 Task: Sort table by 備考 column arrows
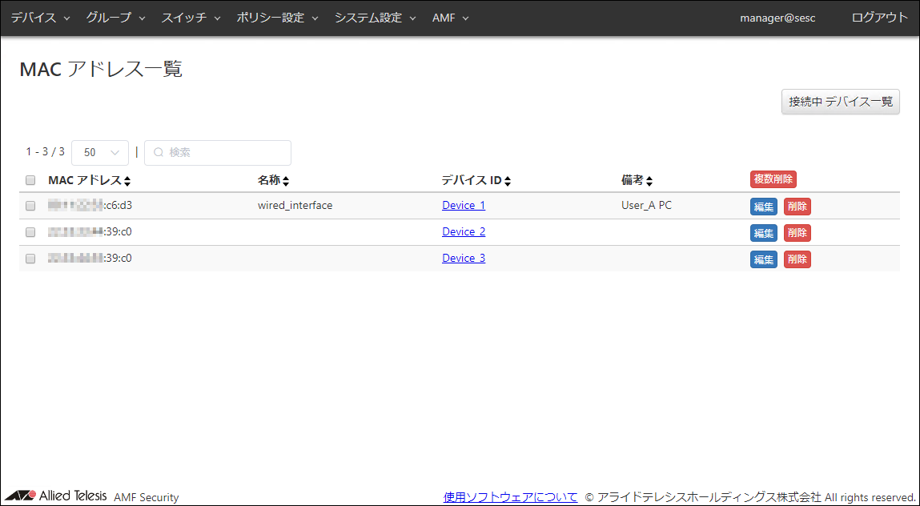pos(649,181)
